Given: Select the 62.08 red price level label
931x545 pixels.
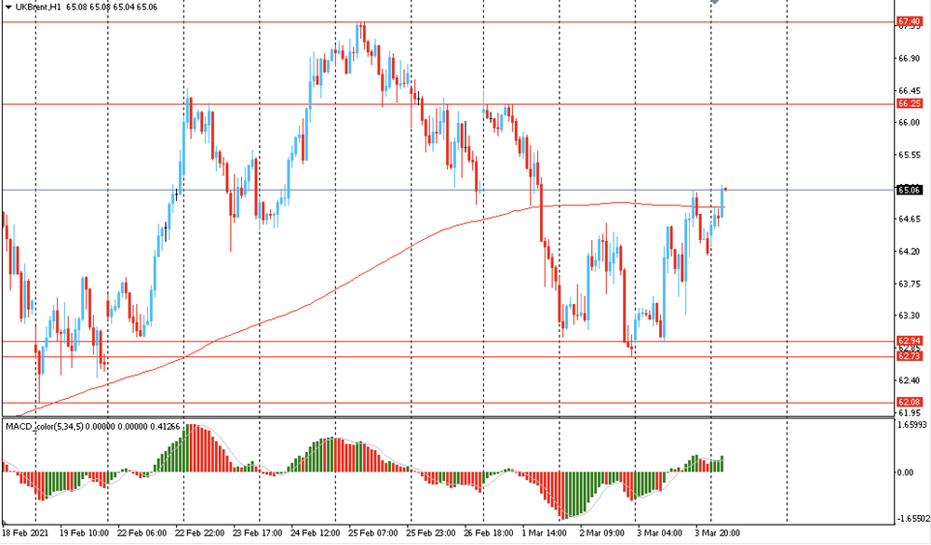Looking at the screenshot, I should pos(909,402).
